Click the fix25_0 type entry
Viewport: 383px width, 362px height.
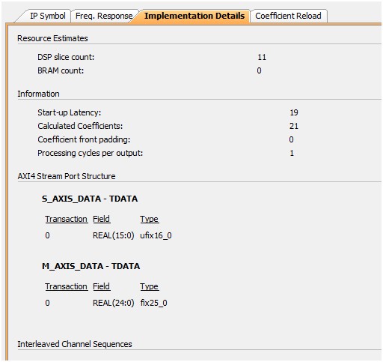click(x=153, y=303)
